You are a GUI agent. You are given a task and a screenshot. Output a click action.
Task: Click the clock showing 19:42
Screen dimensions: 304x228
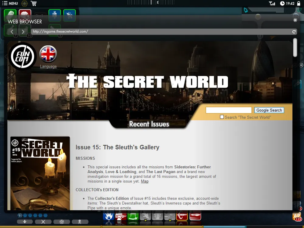coord(287,3)
